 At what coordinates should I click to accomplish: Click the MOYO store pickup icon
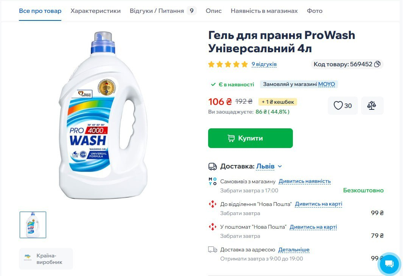pos(213,181)
